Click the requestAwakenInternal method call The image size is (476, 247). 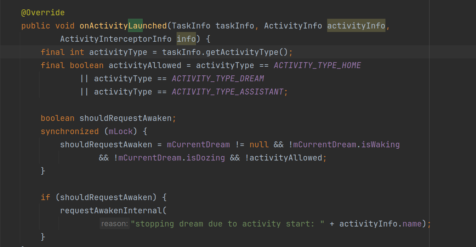111,211
